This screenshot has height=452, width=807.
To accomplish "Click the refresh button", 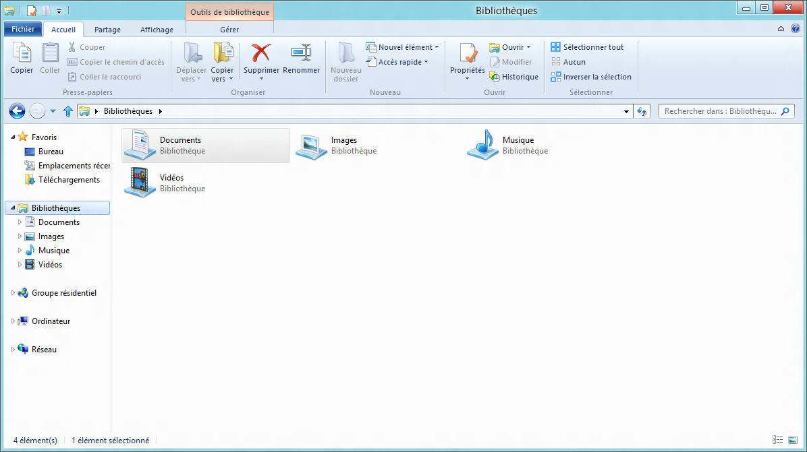I will coord(642,111).
